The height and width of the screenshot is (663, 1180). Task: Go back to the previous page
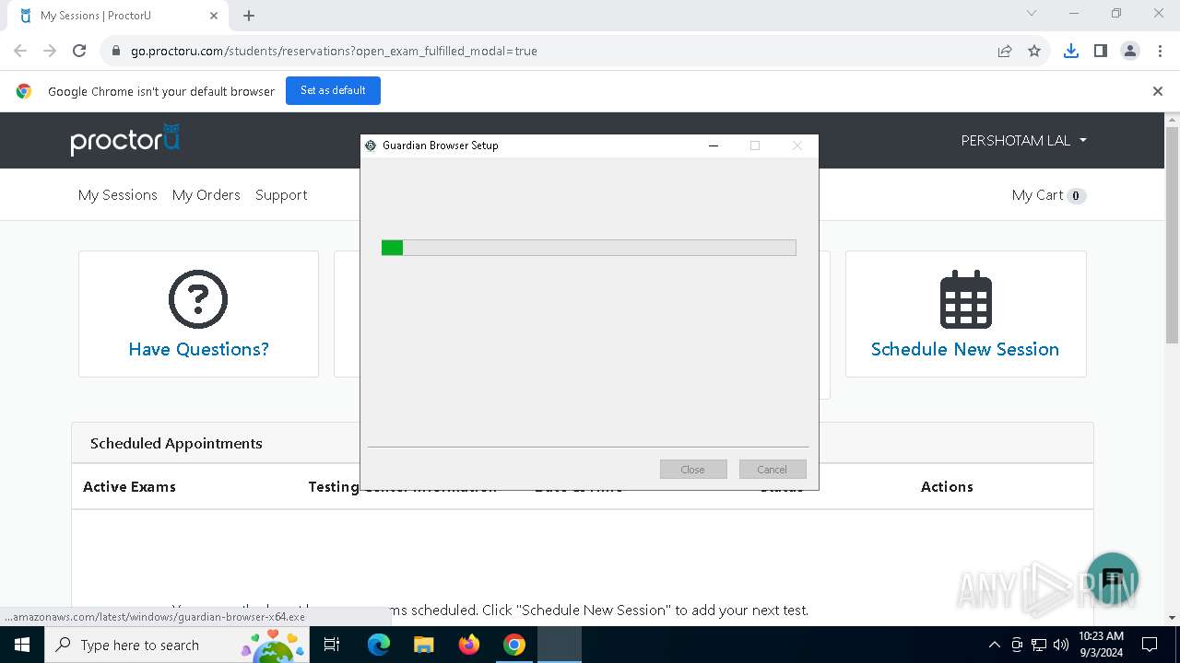[x=20, y=51]
